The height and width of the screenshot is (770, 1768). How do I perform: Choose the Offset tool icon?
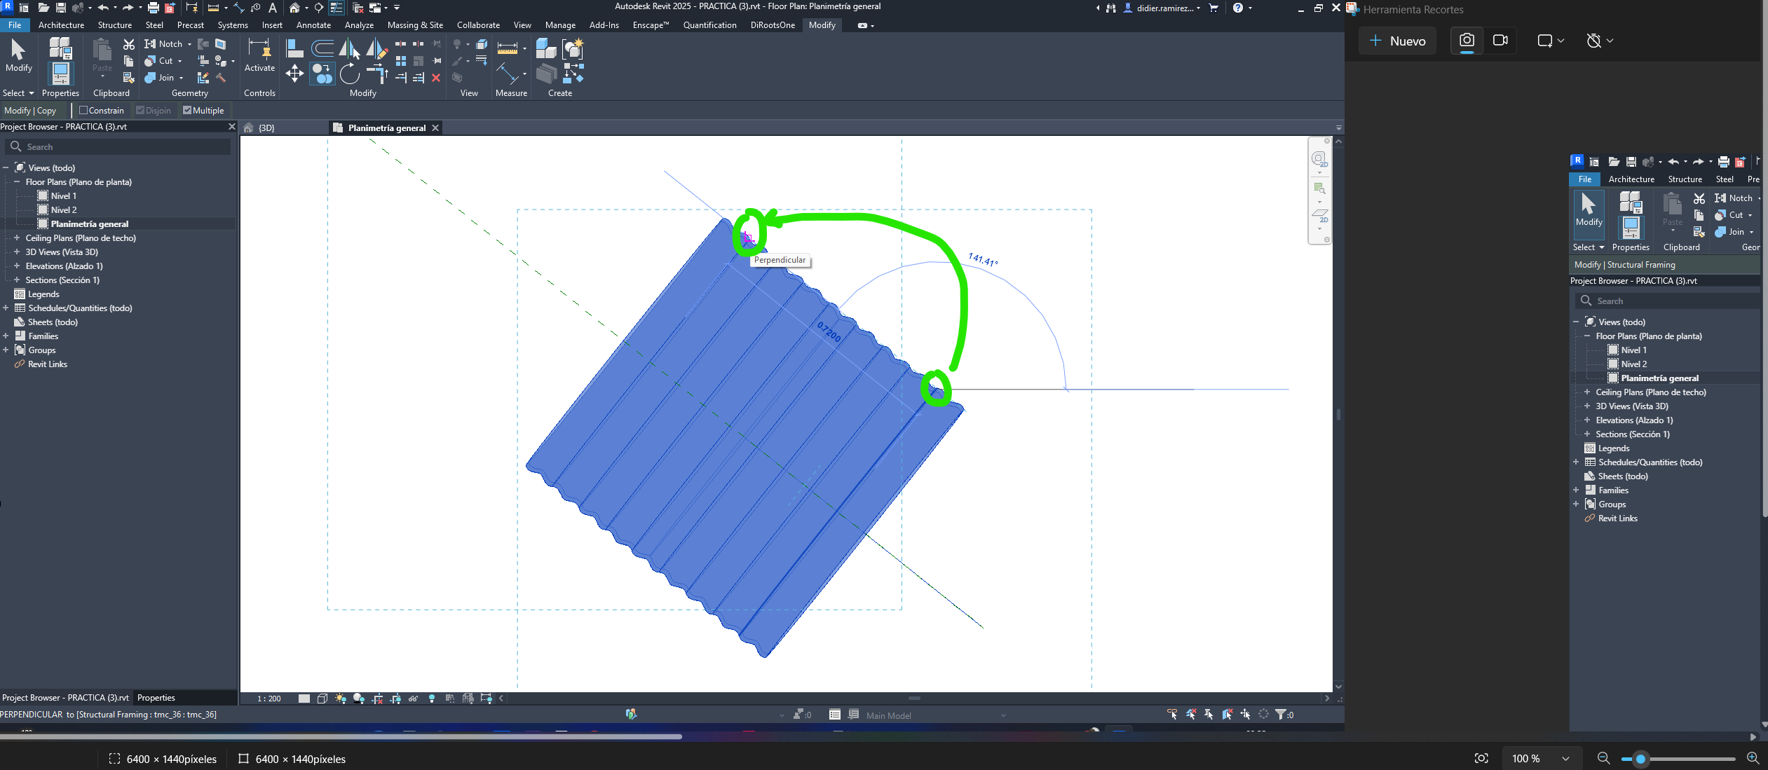[322, 48]
